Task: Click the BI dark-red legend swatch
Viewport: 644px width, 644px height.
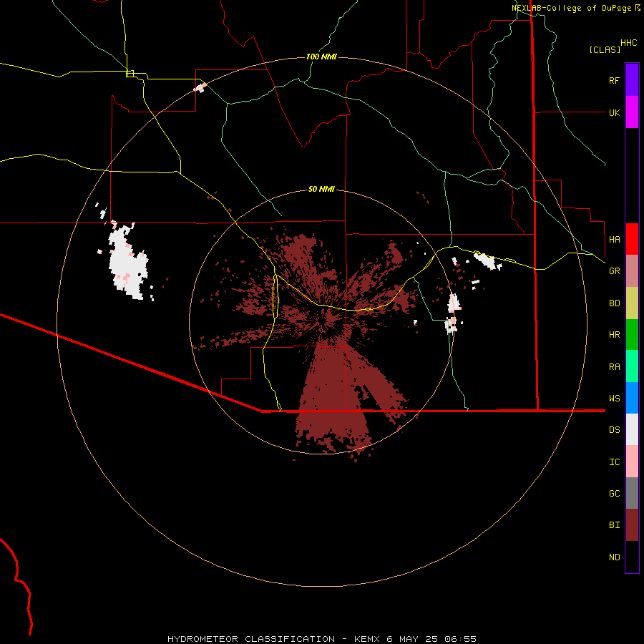Action: coord(632,525)
